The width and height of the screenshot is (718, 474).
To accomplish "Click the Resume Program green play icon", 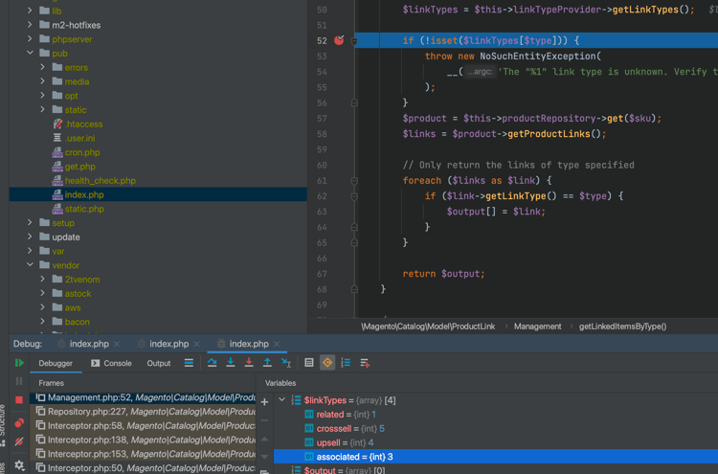I will tap(19, 364).
